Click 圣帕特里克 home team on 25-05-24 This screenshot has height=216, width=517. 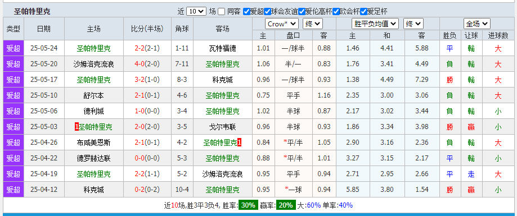click(x=93, y=49)
